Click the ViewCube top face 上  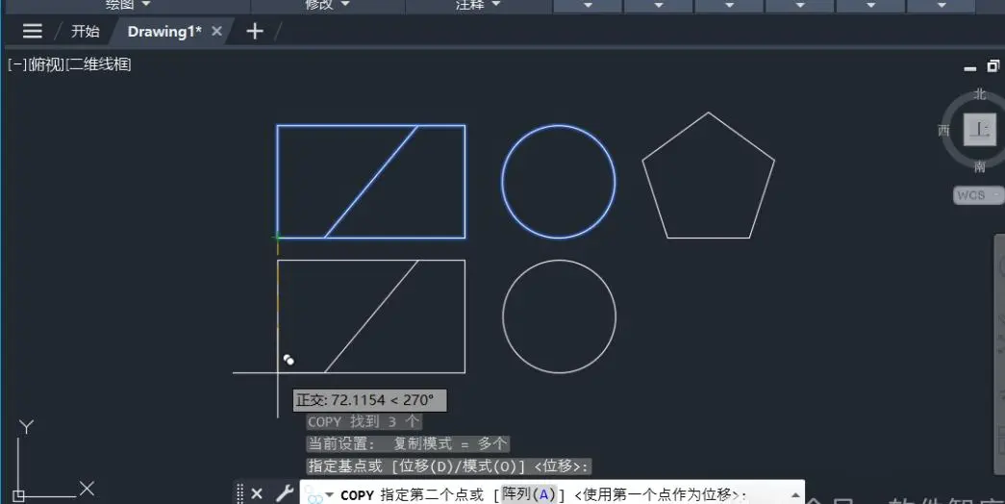pos(979,129)
